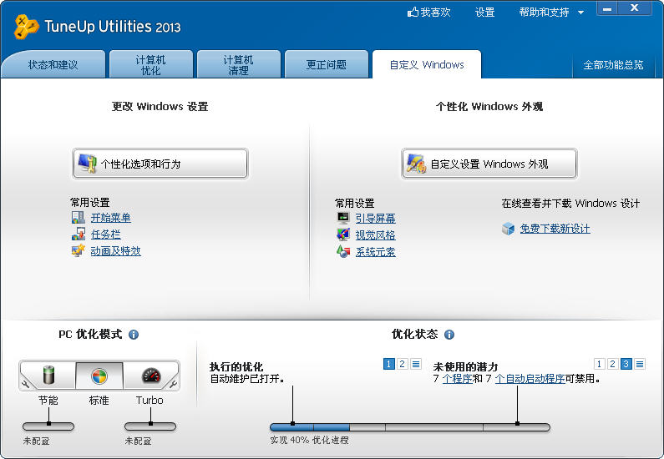Viewport: 664px width, 459px height.
Task: Switch to the 计算机优化 tab
Action: tap(150, 65)
